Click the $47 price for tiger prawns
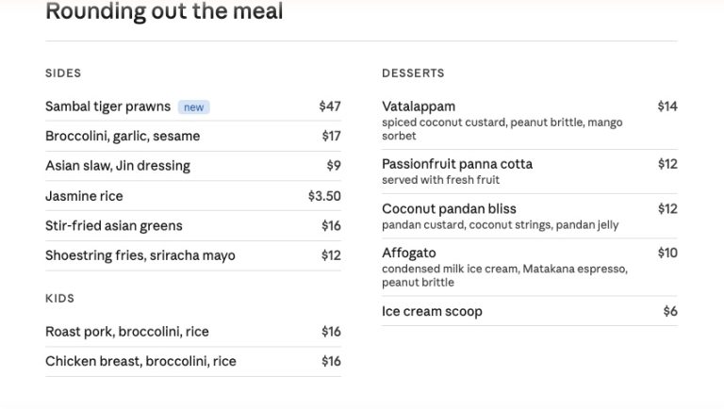Image resolution: width=724 pixels, height=409 pixels. (x=330, y=106)
